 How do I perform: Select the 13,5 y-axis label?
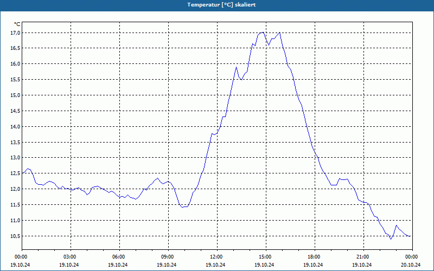(x=16, y=142)
